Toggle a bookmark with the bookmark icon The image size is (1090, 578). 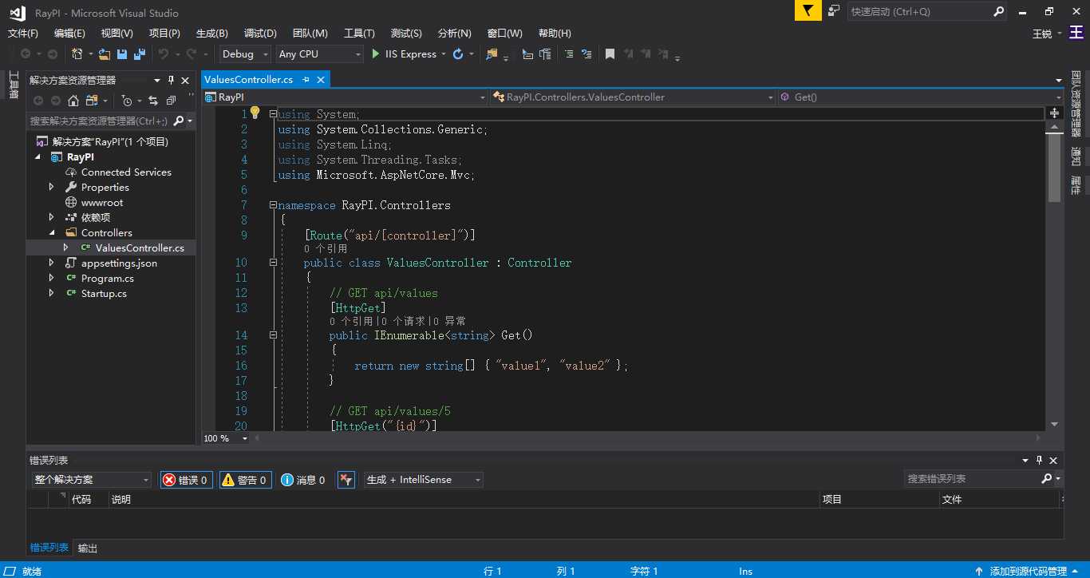tap(610, 54)
